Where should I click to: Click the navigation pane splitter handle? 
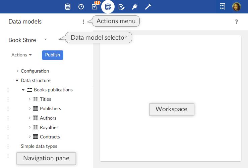tap(92, 86)
